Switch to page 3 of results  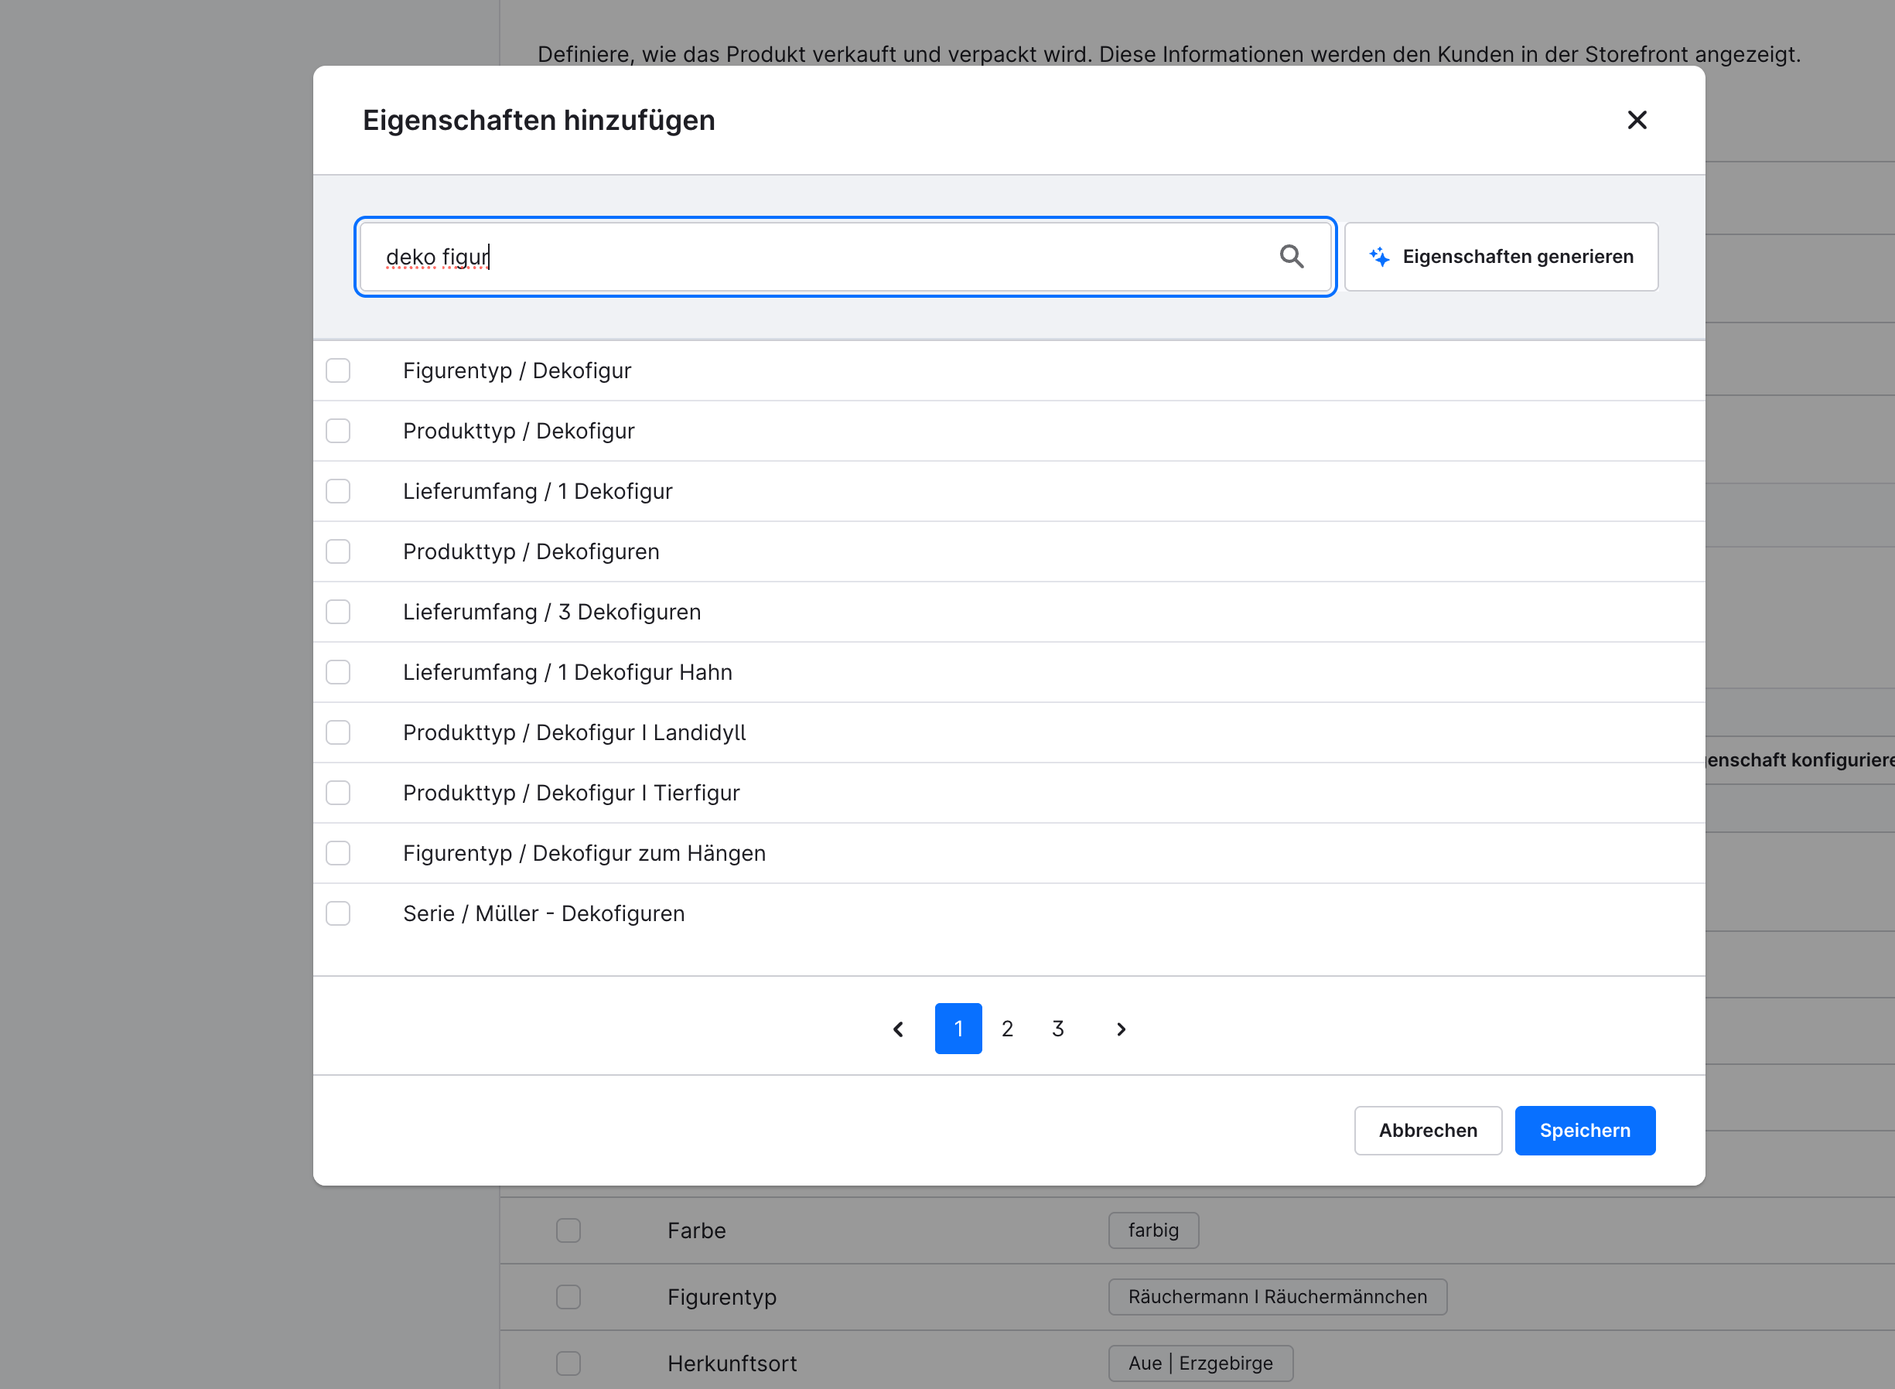pyautogui.click(x=1057, y=1029)
